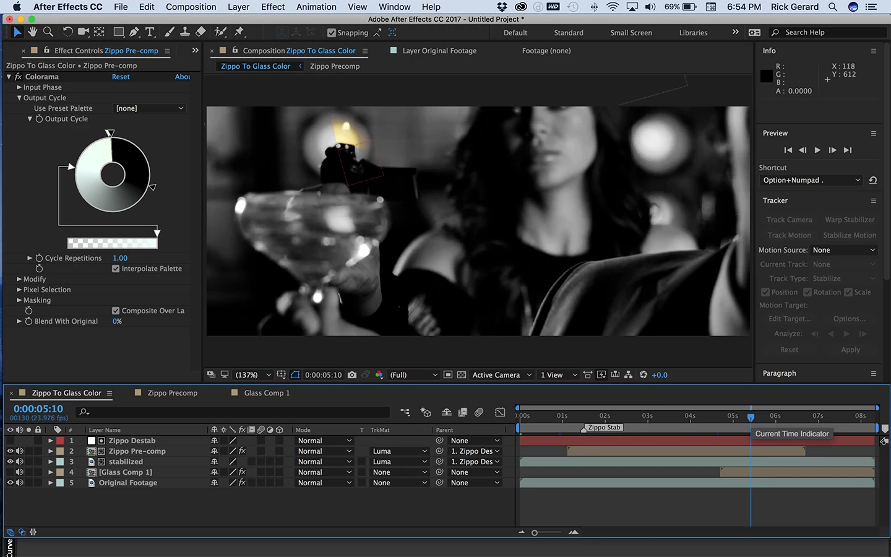Play the preview
891x557 pixels.
[817, 150]
